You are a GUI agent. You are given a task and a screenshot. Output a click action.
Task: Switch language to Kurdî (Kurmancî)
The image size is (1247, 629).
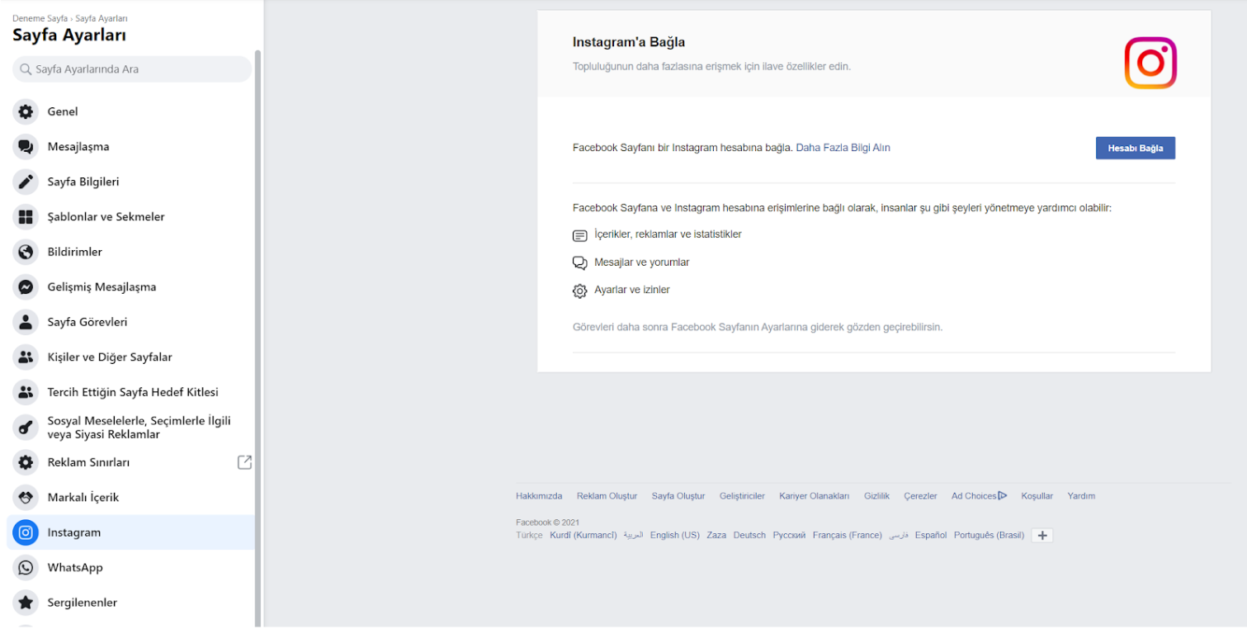(x=583, y=536)
